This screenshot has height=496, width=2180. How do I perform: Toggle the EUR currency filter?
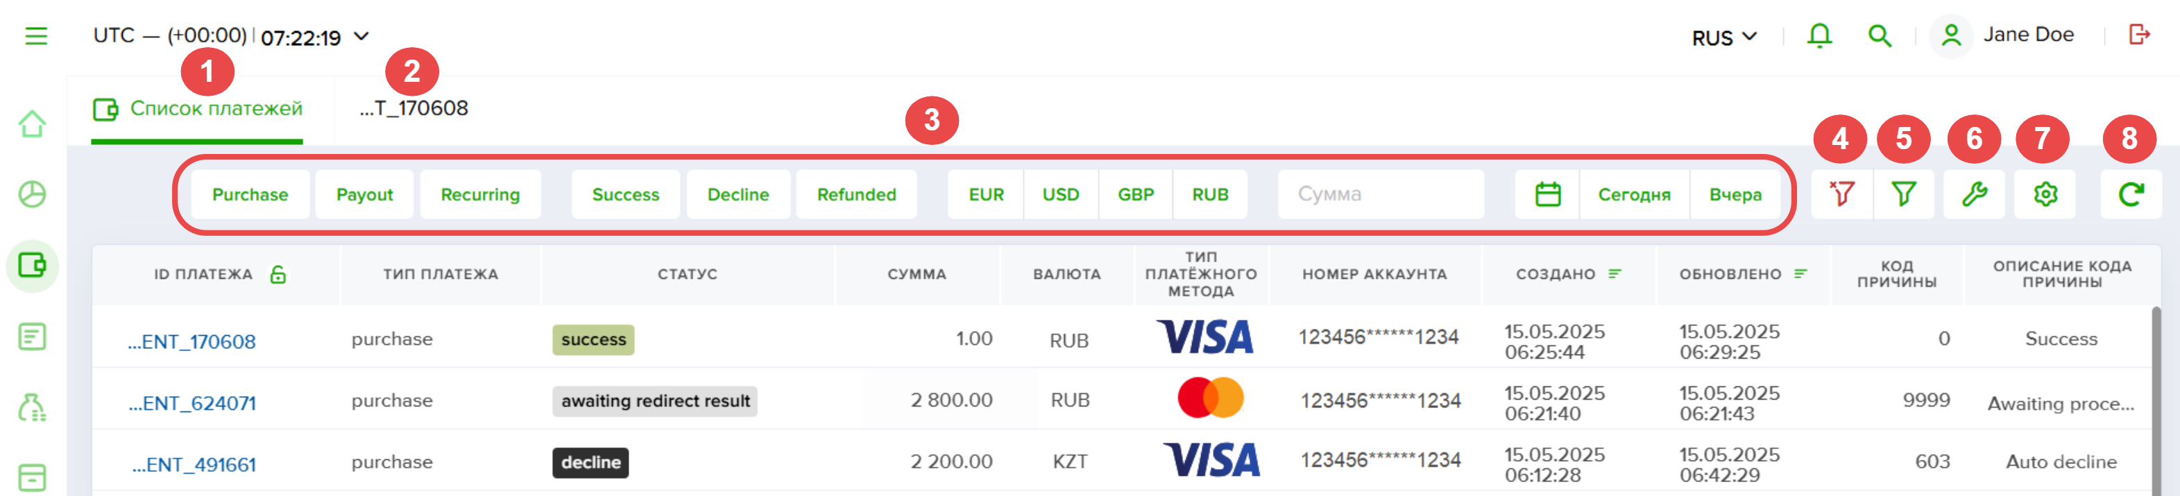pyautogui.click(x=986, y=195)
